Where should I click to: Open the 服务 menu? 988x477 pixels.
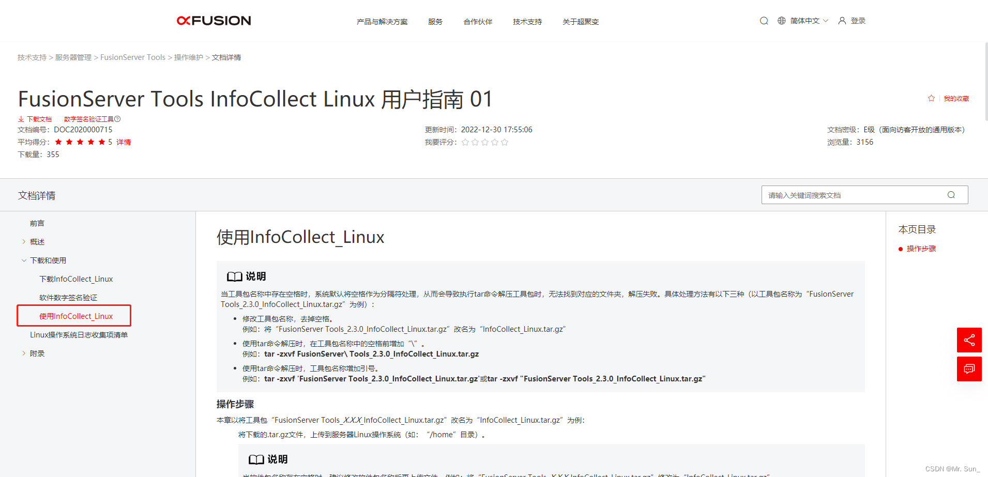(435, 22)
